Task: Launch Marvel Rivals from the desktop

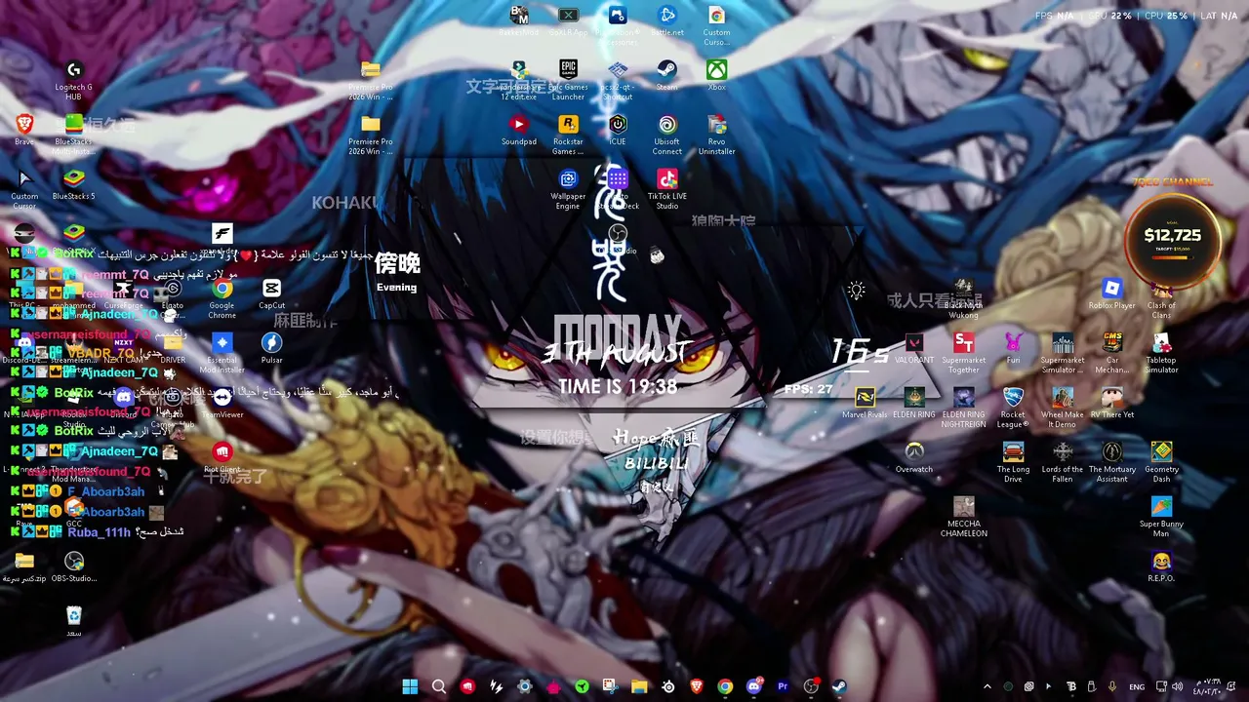Action: pyautogui.click(x=865, y=404)
